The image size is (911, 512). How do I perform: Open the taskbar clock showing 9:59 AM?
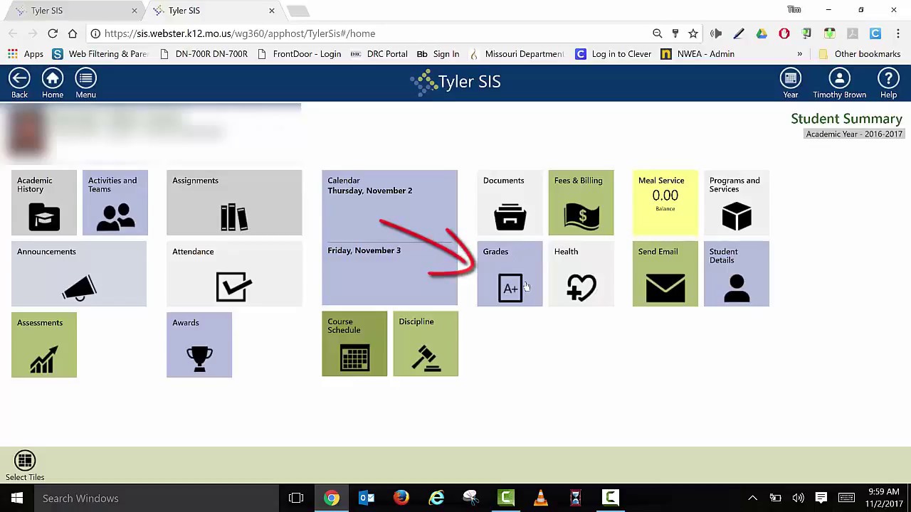(883, 498)
